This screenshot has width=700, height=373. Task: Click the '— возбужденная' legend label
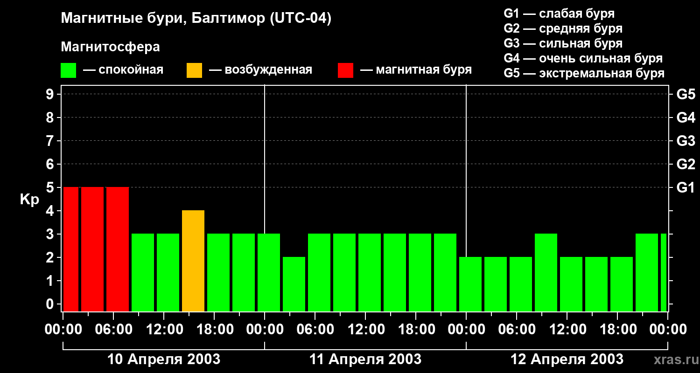coord(260,70)
